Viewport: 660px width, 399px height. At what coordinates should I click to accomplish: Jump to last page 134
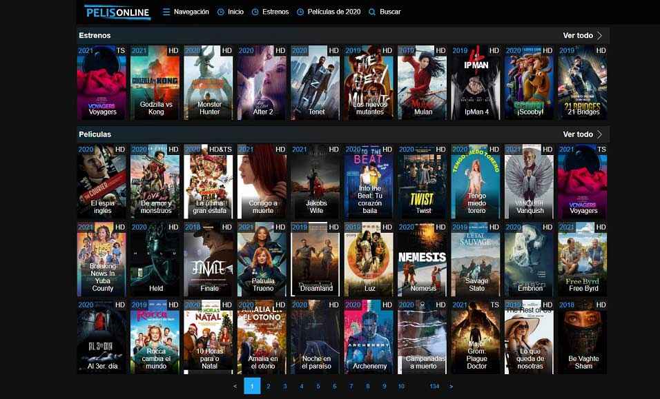tap(434, 387)
